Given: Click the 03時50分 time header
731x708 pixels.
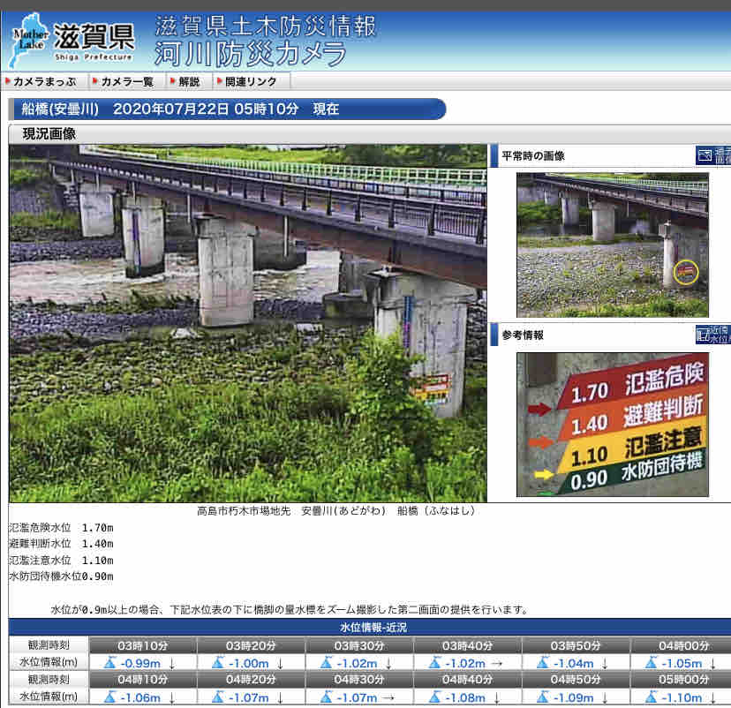Looking at the screenshot, I should click(x=576, y=645).
